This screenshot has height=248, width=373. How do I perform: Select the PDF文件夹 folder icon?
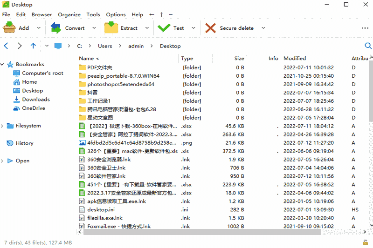(x=82, y=67)
